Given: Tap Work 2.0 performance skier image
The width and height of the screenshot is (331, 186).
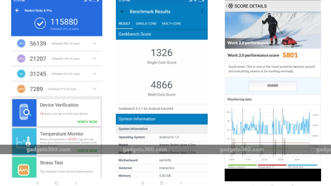Looking at the screenshot, I should pos(273,30).
